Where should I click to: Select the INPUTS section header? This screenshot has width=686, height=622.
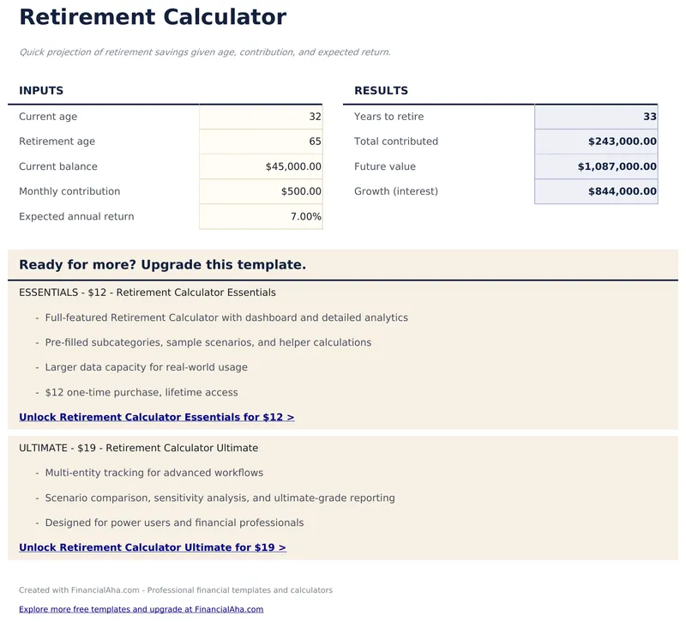pyautogui.click(x=41, y=91)
